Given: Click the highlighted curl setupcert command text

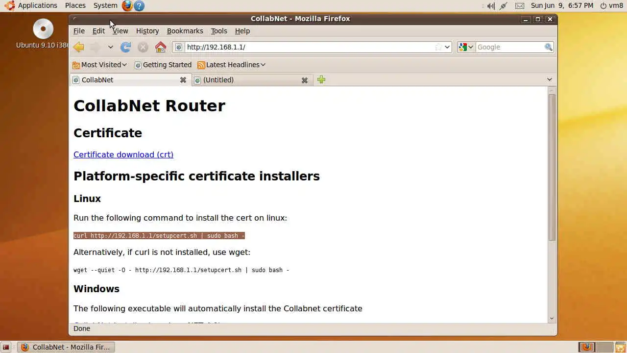Looking at the screenshot, I should 159,236.
